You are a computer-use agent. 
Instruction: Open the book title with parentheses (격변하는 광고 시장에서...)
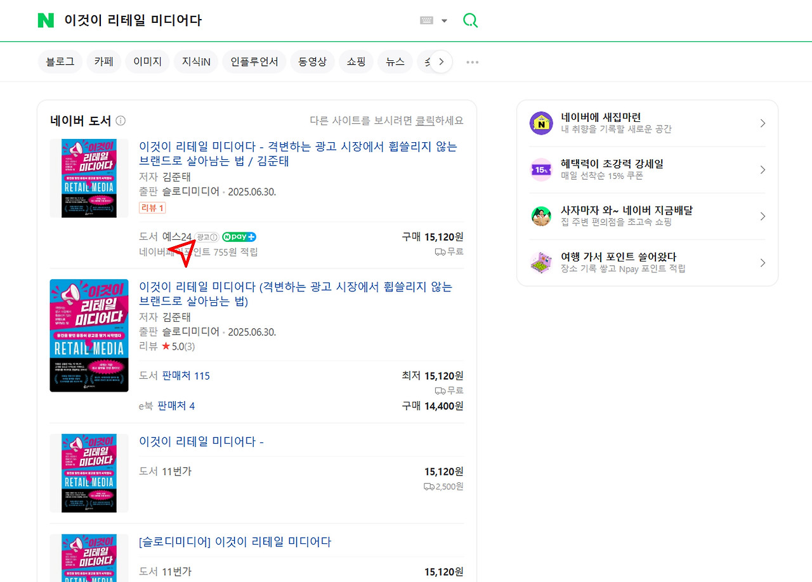point(296,294)
